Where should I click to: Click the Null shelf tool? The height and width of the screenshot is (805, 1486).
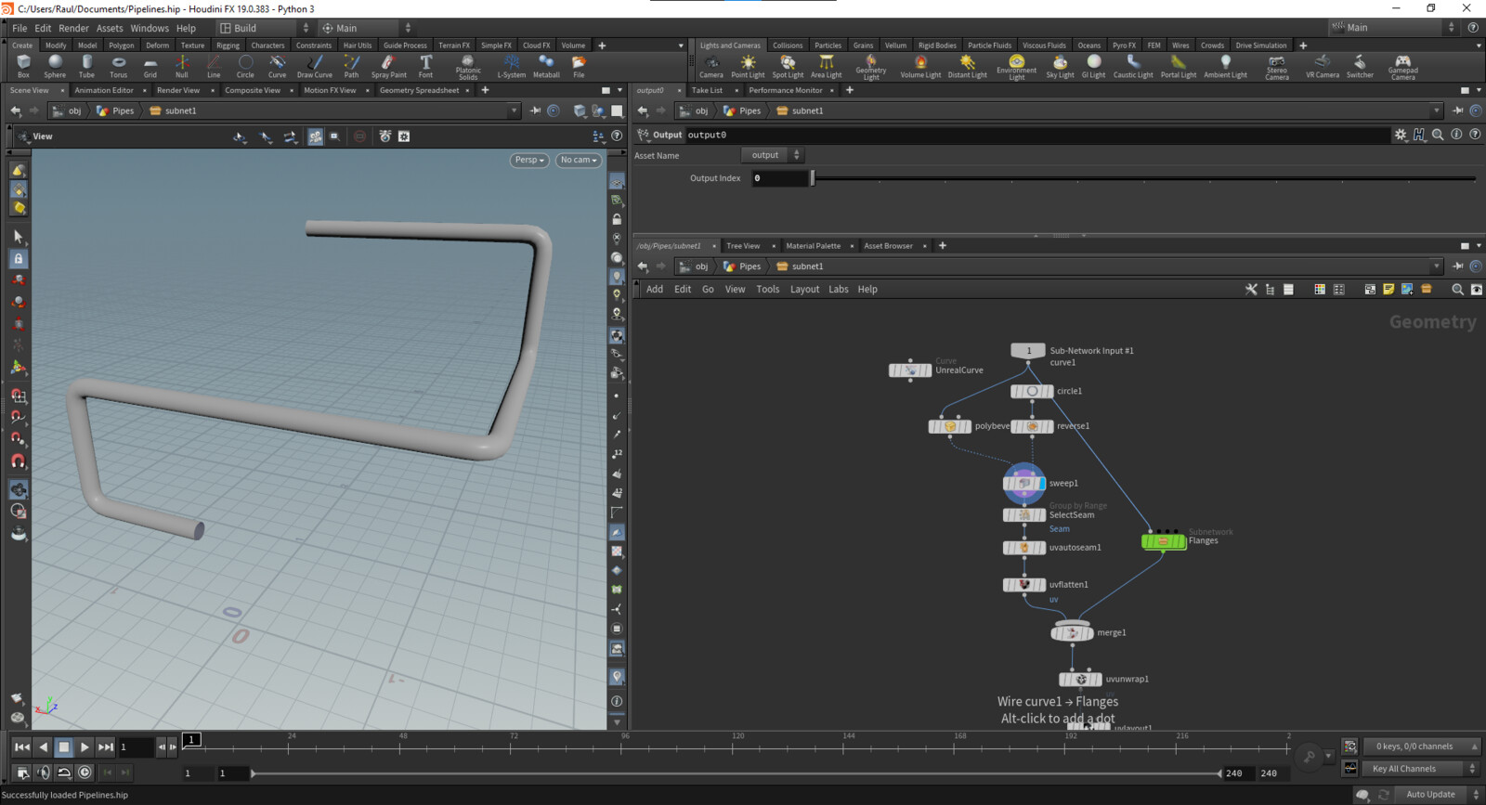(182, 66)
